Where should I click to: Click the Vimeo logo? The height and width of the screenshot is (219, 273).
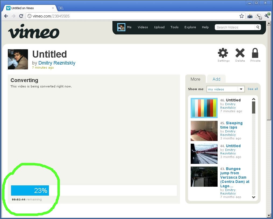pos(34,31)
